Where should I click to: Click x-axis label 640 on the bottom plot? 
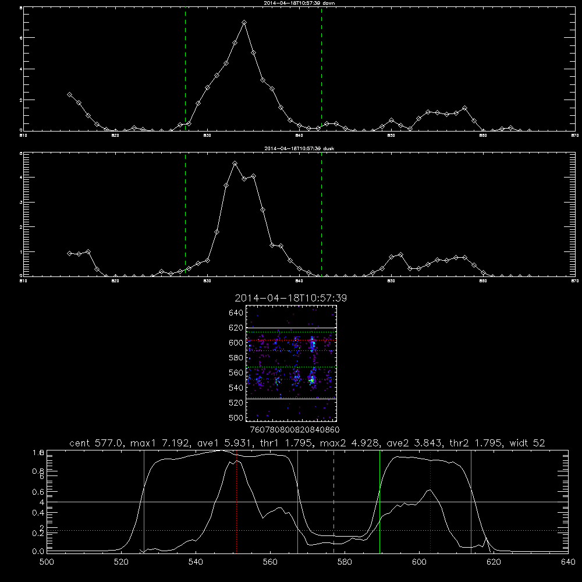click(x=568, y=562)
